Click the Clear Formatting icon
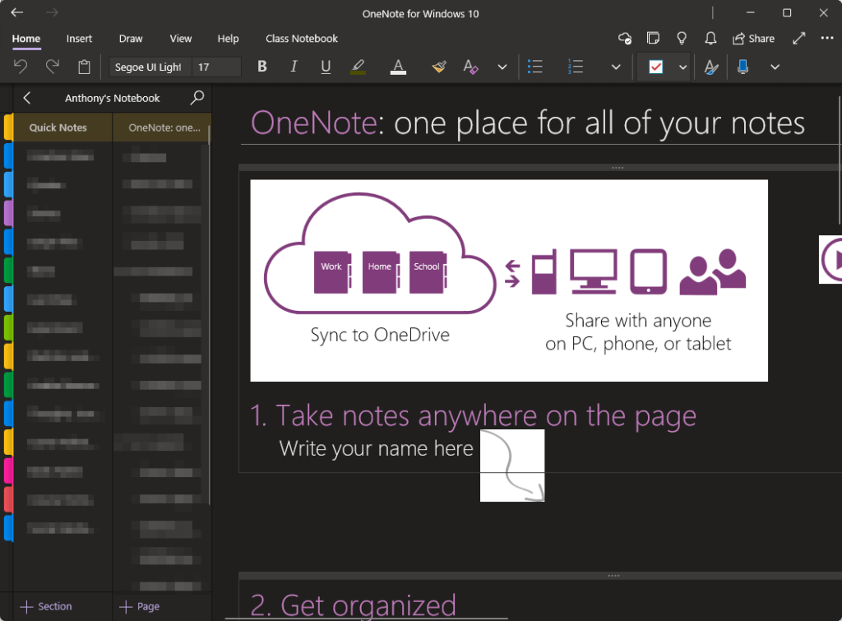842x621 pixels. [470, 67]
